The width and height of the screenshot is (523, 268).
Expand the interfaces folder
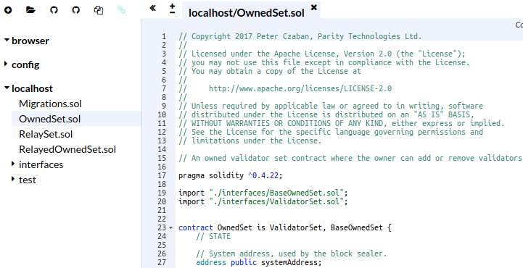13,164
